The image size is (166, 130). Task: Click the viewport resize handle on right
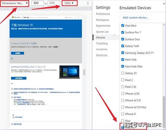pyautogui.click(x=84, y=72)
